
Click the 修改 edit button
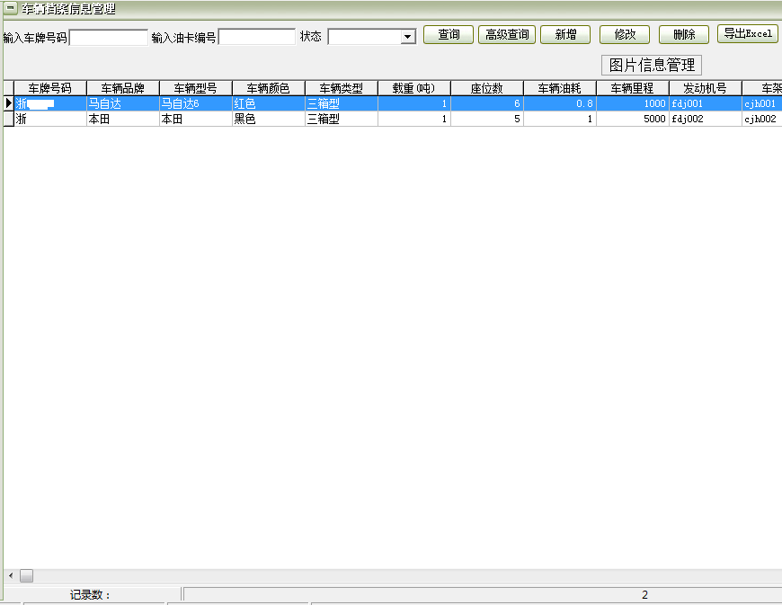pyautogui.click(x=625, y=34)
